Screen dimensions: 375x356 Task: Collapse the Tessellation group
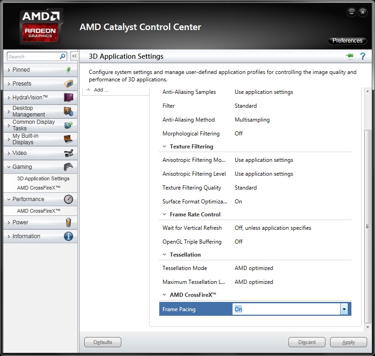pos(164,255)
